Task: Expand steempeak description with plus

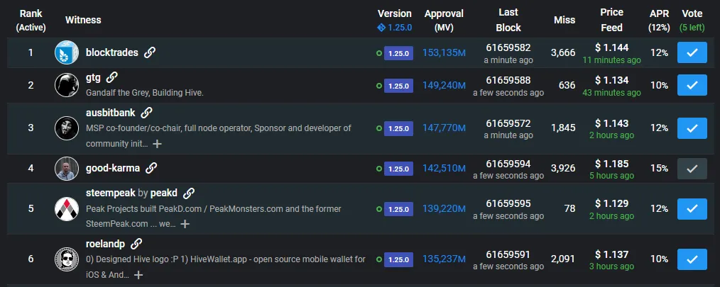Action: click(185, 224)
